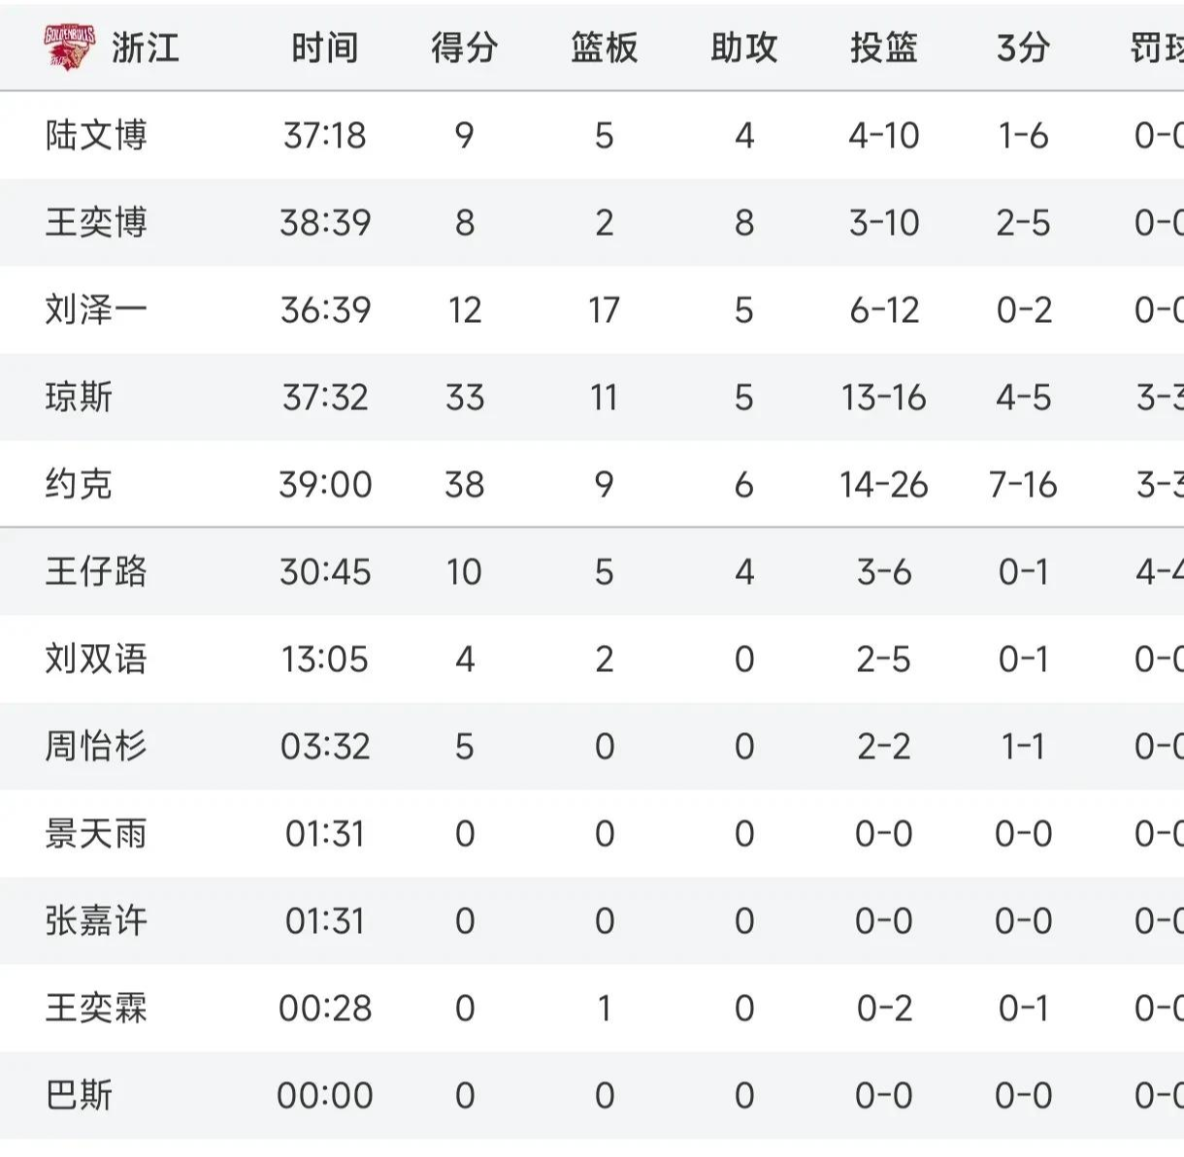Select the 得分 column header
The width and height of the screenshot is (1184, 1157).
464,48
